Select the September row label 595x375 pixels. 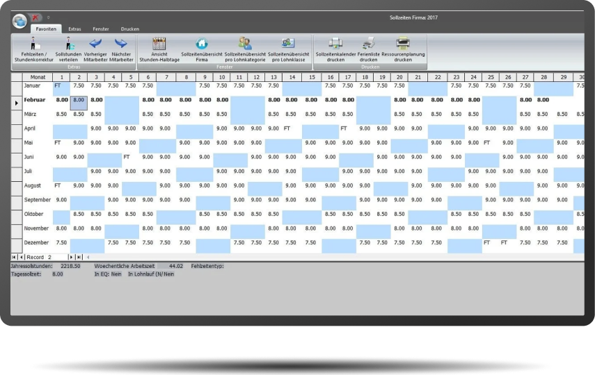(37, 199)
